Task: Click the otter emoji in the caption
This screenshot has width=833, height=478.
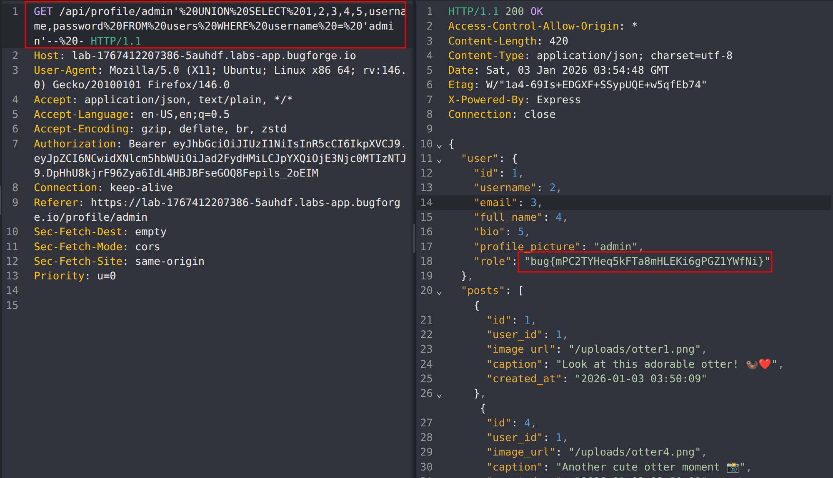Action: click(752, 364)
